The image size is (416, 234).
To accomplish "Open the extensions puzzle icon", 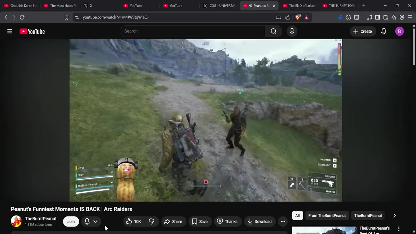I will coord(349,17).
